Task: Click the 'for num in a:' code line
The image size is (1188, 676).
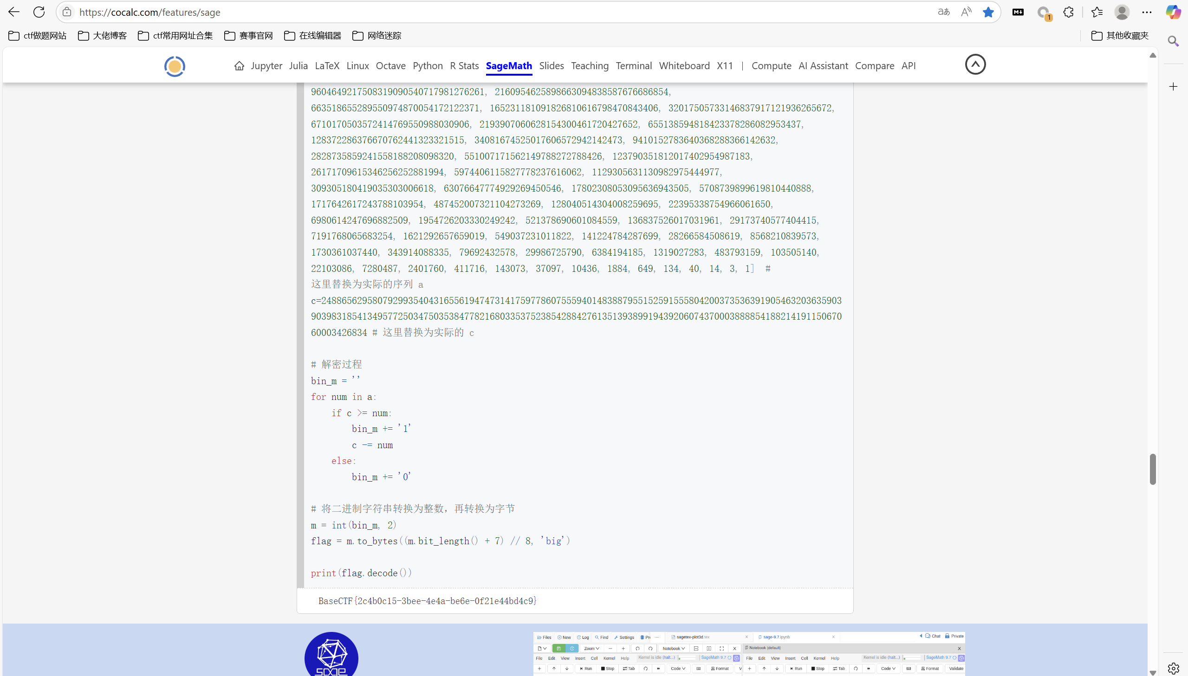Action: 344,397
